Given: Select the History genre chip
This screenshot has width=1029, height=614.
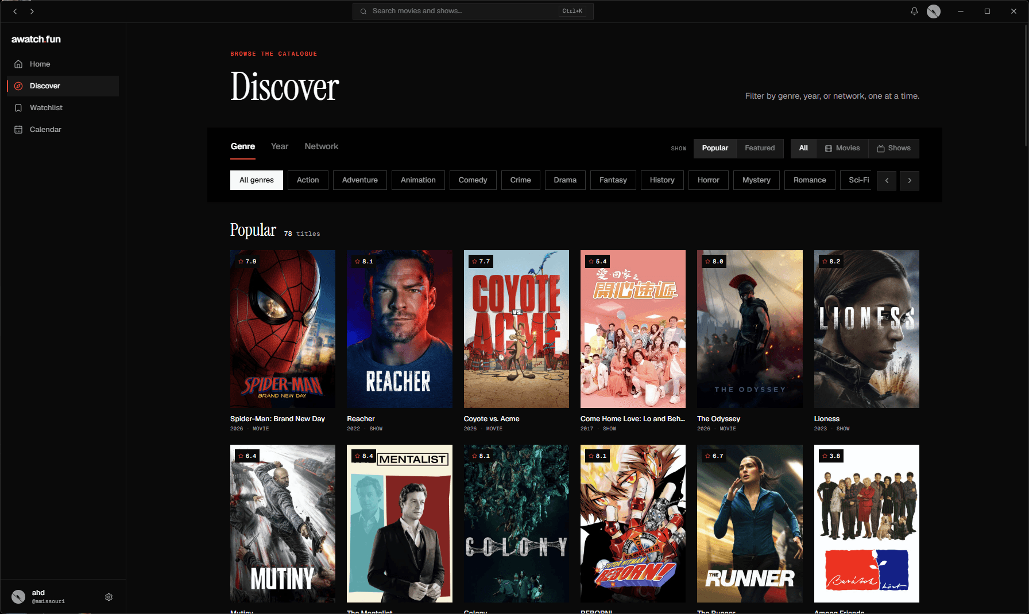Looking at the screenshot, I should (x=662, y=180).
